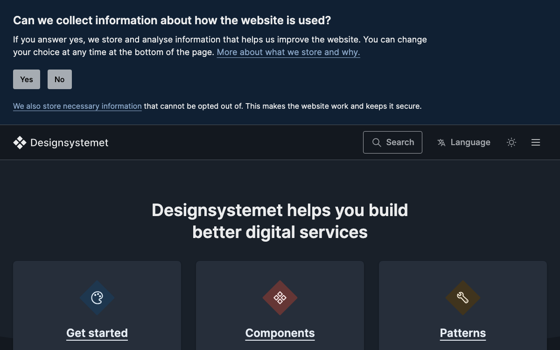Open the Search box in the header
Viewport: 560px width, 350px height.
[x=392, y=142]
